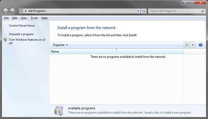This screenshot has height=119, width=208.
Task: Select the Get Programs breadcrumb
Action: coord(37,11)
